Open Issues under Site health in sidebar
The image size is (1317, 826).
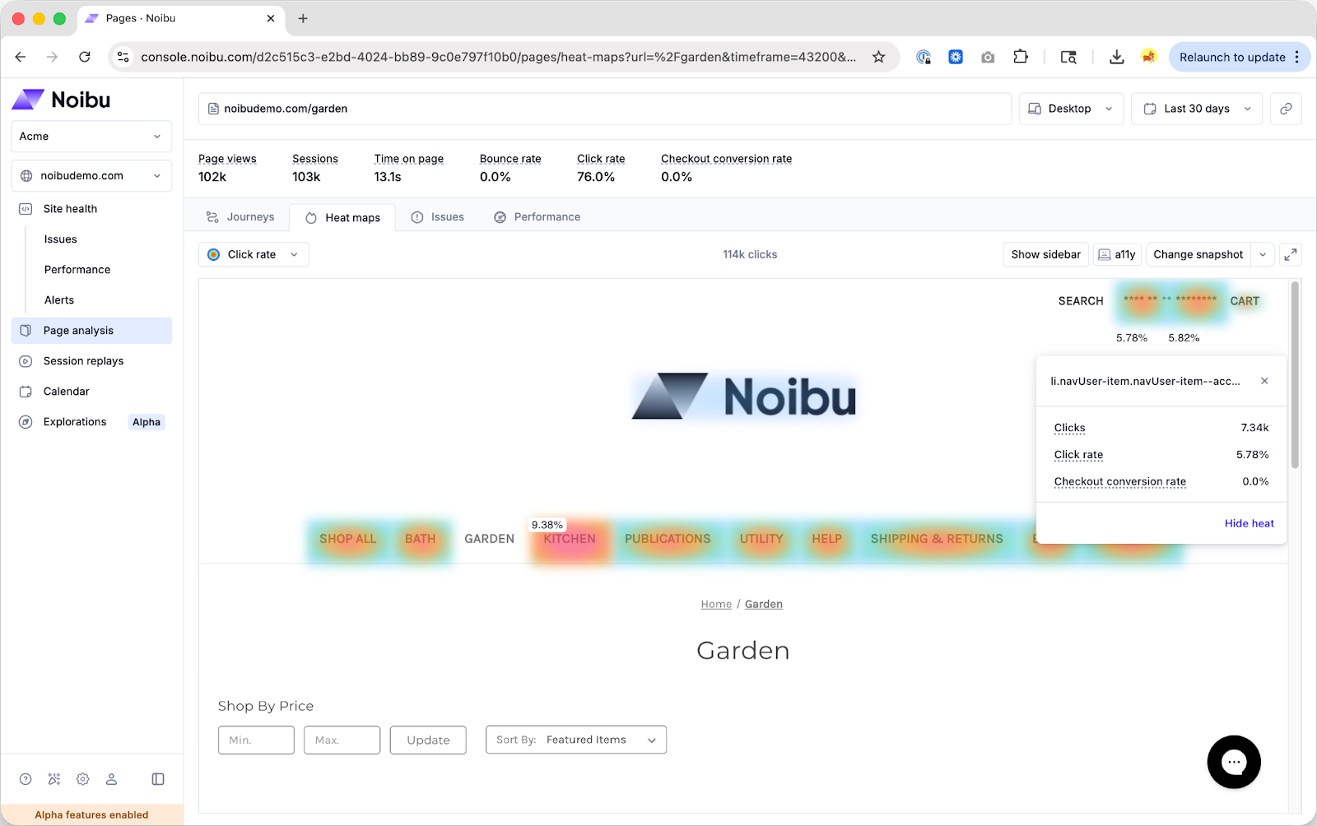point(61,239)
